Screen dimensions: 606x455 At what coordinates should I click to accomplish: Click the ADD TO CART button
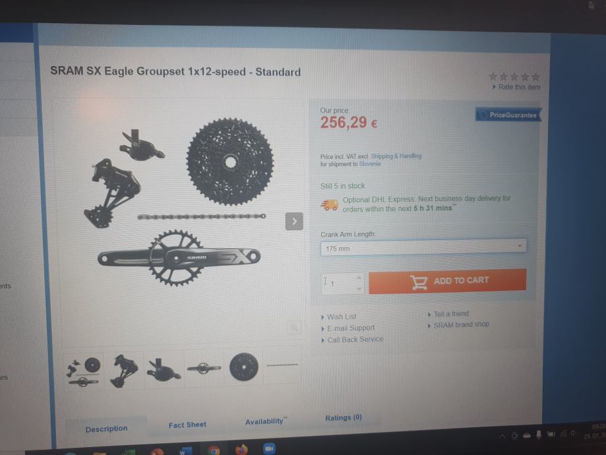coord(448,281)
